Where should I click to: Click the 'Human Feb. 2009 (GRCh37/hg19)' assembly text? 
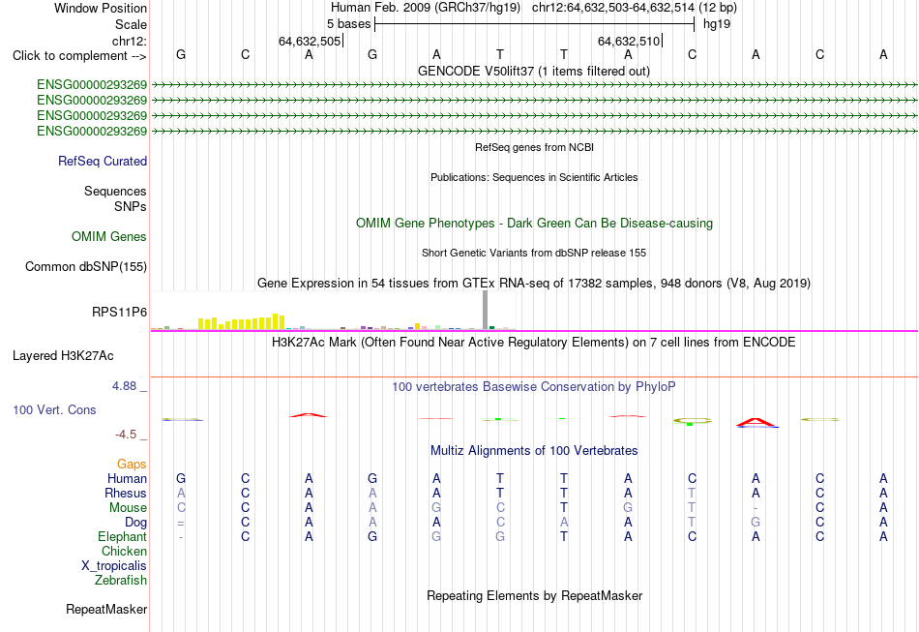click(426, 8)
